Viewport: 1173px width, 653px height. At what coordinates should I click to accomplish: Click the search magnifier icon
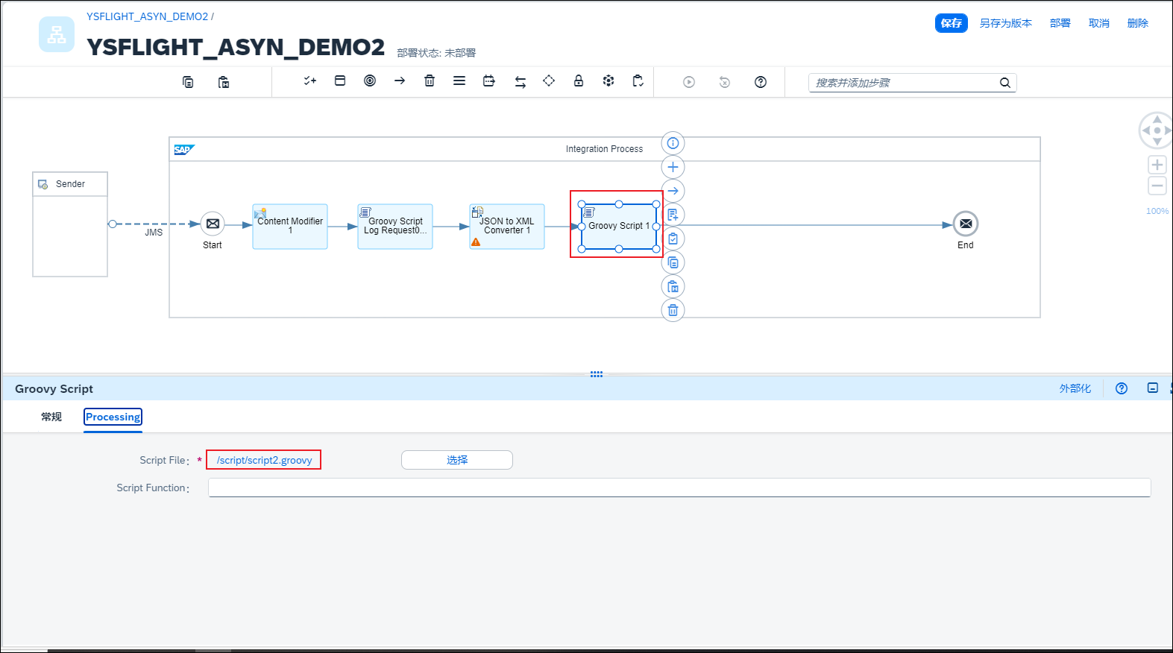click(x=1004, y=83)
